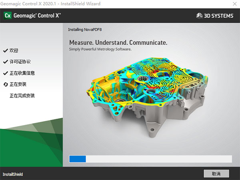
Task: Select the 正在安装 step label
Action: pos(18,84)
